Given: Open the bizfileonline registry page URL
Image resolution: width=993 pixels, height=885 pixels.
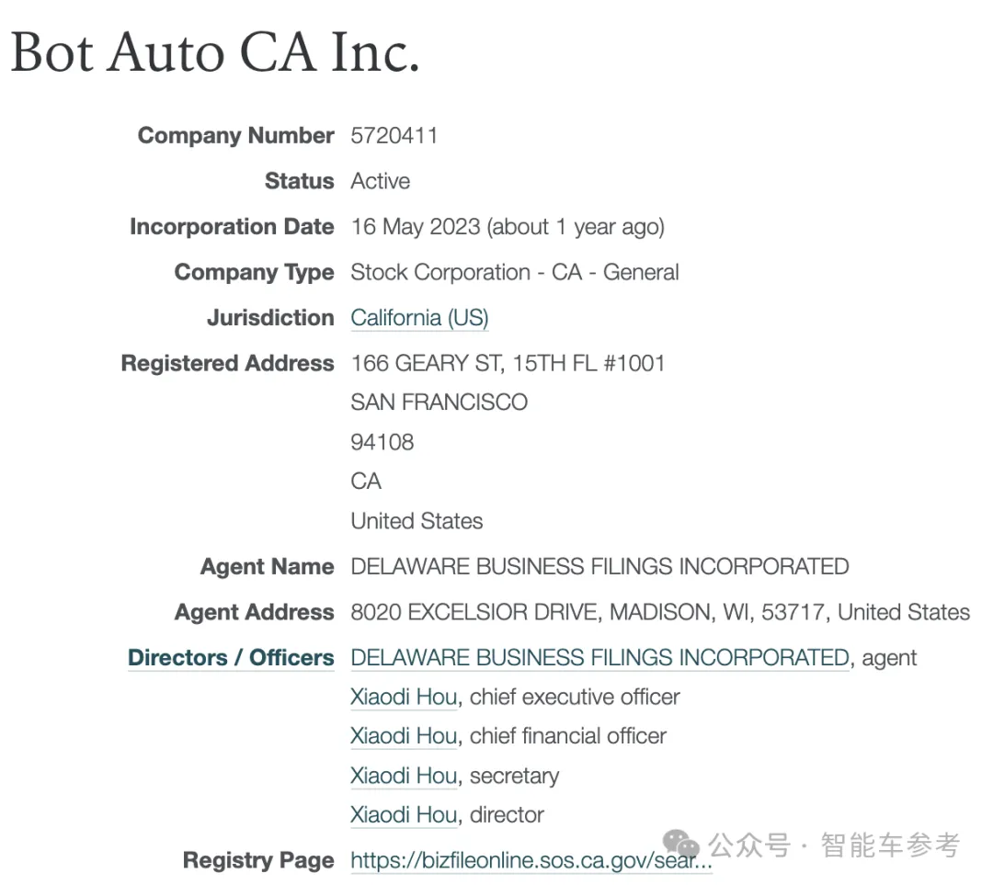Looking at the screenshot, I should [x=531, y=861].
